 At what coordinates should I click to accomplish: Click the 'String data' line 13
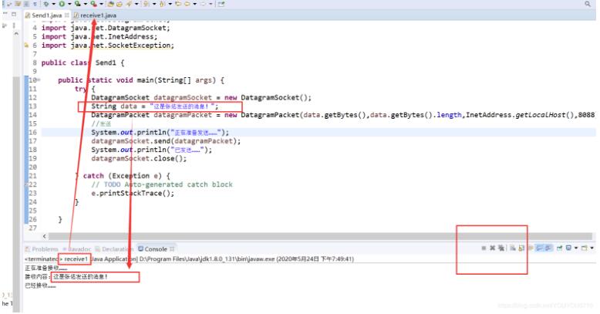click(154, 106)
